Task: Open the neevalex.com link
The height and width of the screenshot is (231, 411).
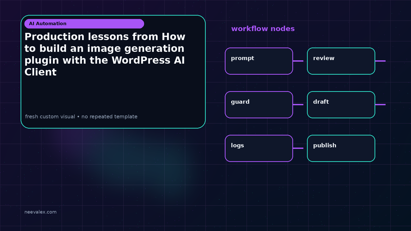Action: (x=40, y=212)
